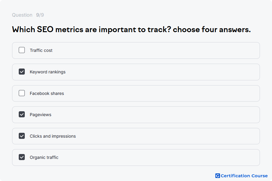The height and width of the screenshot is (181, 272).
Task: Tick the Traffic cost checkbox
Action: pyautogui.click(x=22, y=50)
